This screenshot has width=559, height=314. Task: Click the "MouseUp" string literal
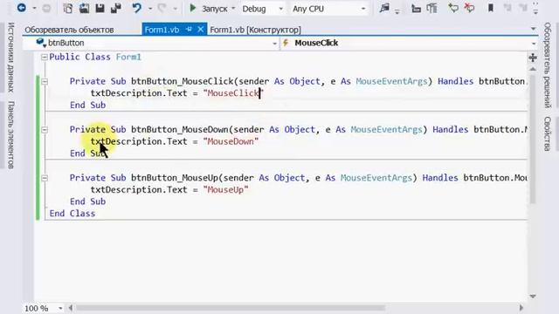pyautogui.click(x=225, y=189)
